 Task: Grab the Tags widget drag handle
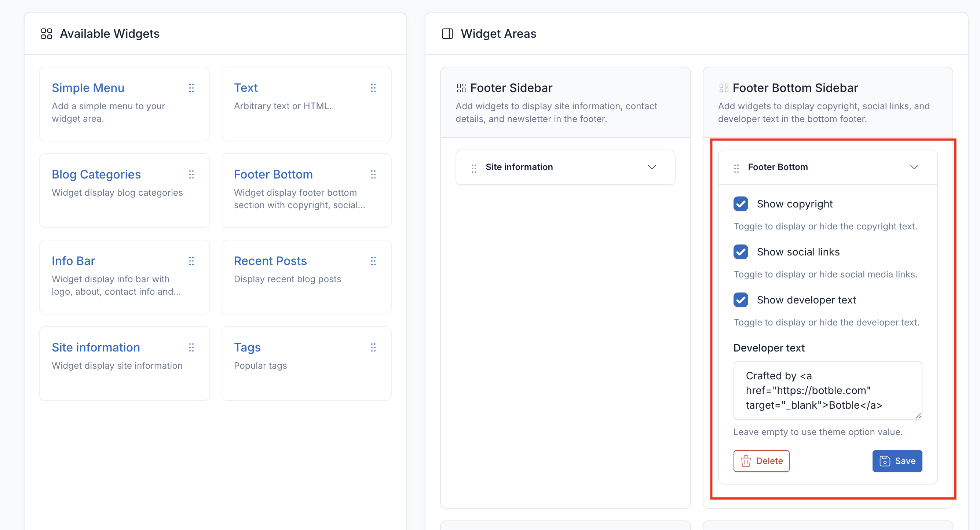coord(373,347)
